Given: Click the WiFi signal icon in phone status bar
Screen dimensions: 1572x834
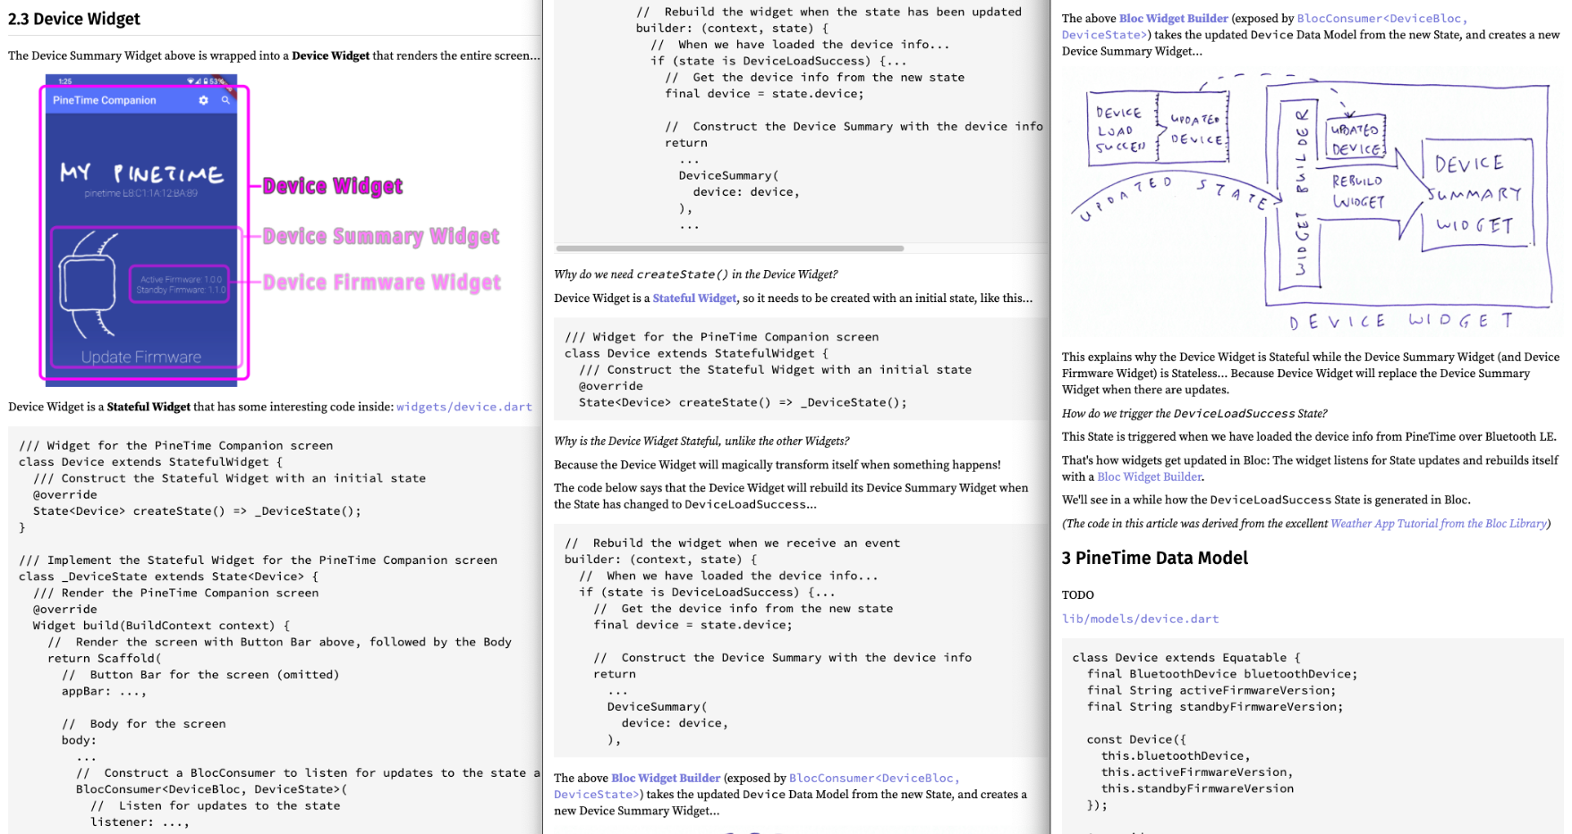Looking at the screenshot, I should [191, 81].
